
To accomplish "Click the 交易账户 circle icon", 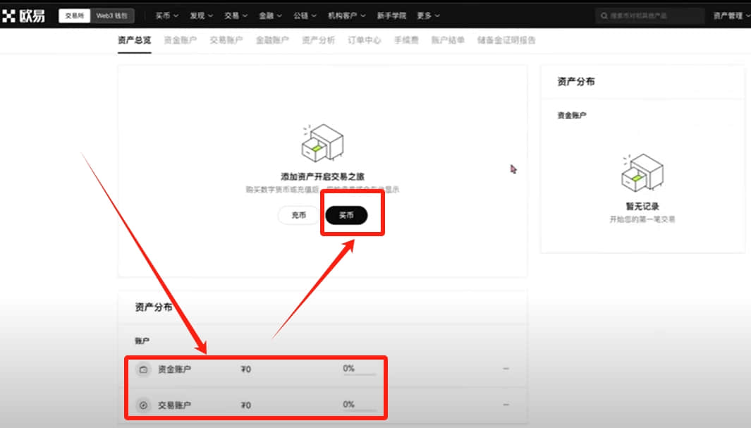I will [x=143, y=405].
